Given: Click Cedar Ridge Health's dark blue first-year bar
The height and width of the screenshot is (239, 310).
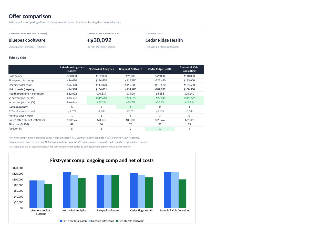Looking at the screenshot, I should (x=134, y=190).
